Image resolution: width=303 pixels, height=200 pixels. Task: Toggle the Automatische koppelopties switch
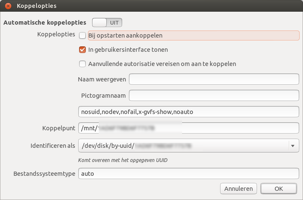click(x=107, y=23)
